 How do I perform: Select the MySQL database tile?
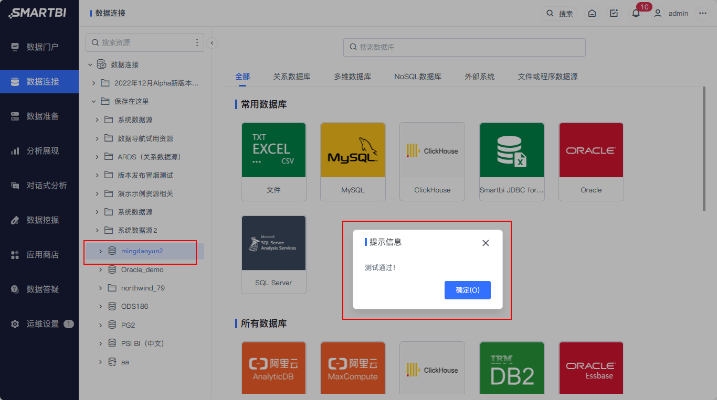353,161
